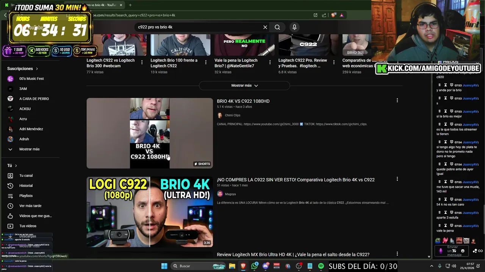This screenshot has height=272, width=485.
Task: Open WhatsApp from taskbar
Action: click(255, 266)
